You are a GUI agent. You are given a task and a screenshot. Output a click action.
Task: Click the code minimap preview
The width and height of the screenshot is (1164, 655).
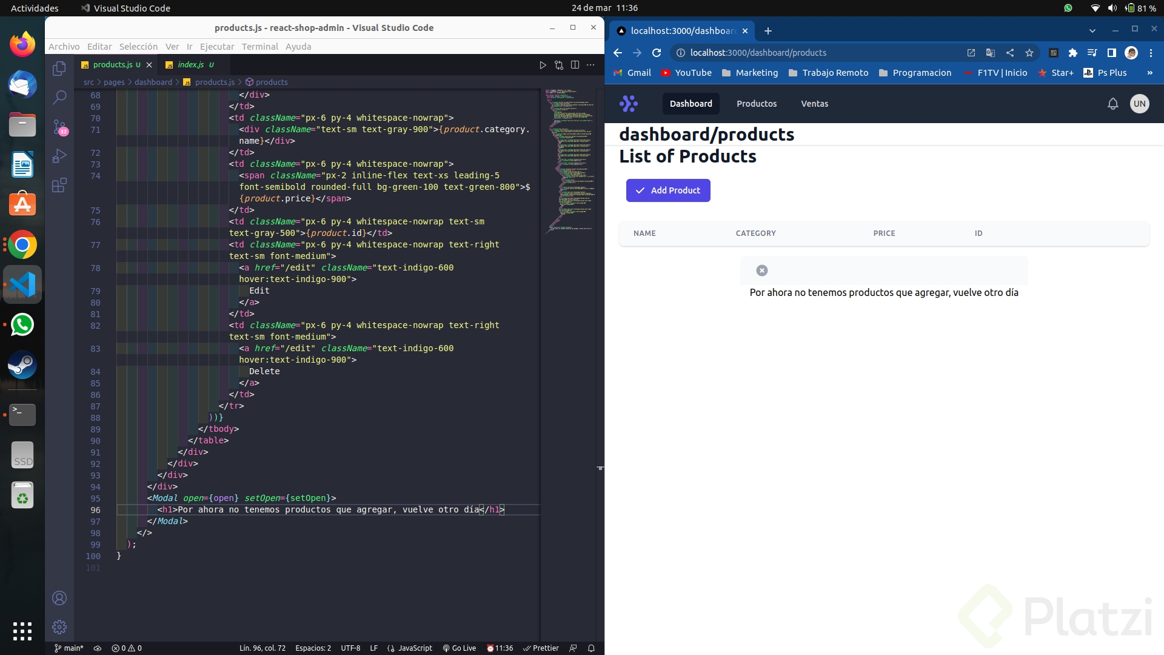click(569, 158)
